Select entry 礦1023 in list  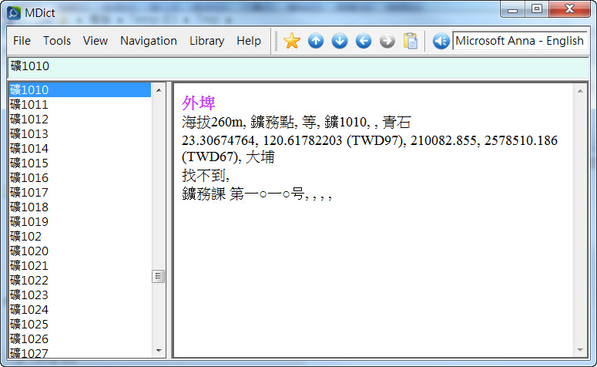[x=80, y=295]
